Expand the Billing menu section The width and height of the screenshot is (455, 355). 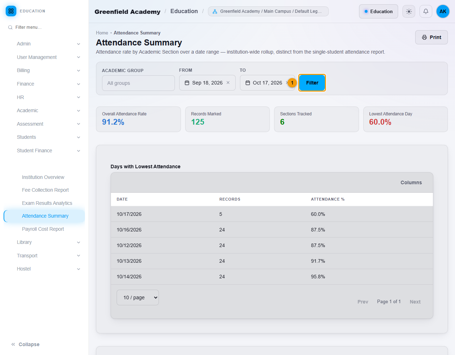(x=48, y=70)
